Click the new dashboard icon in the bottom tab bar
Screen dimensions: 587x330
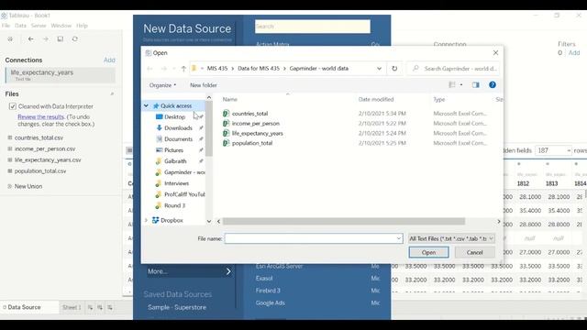[100, 307]
